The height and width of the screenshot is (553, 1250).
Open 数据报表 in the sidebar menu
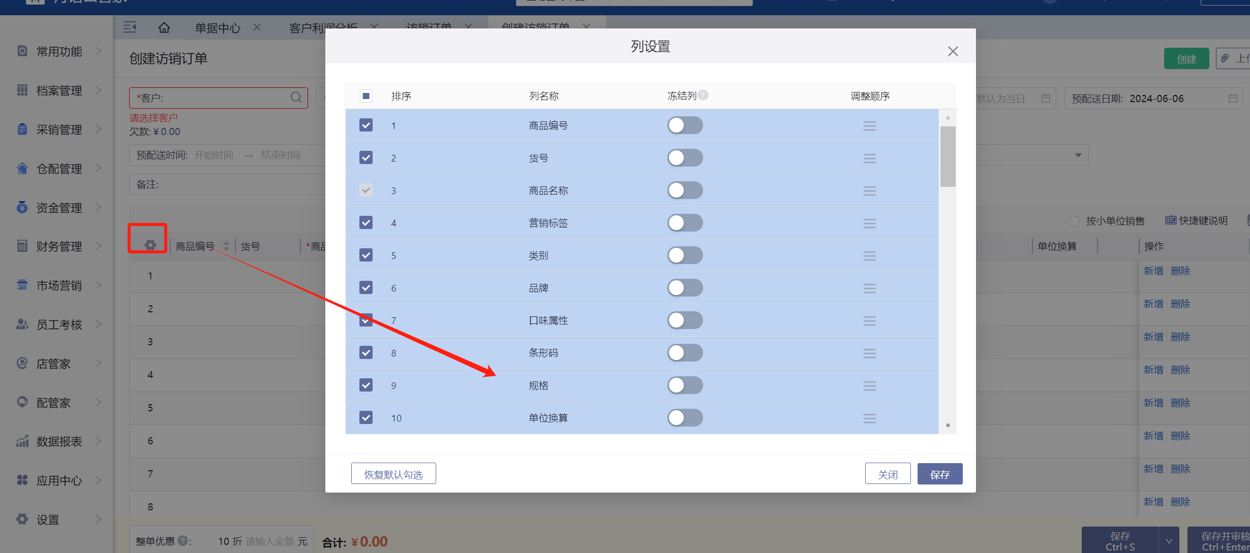click(58, 441)
